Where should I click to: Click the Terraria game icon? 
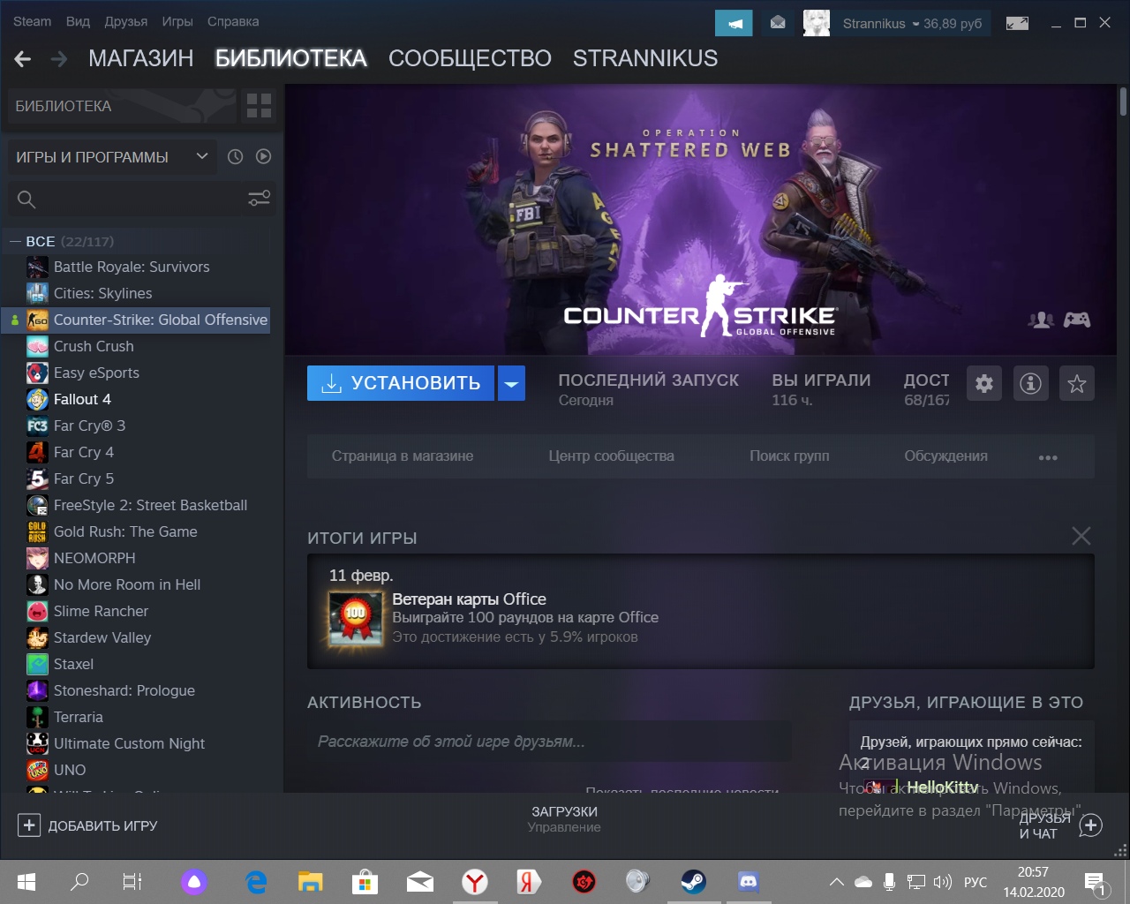pos(37,717)
